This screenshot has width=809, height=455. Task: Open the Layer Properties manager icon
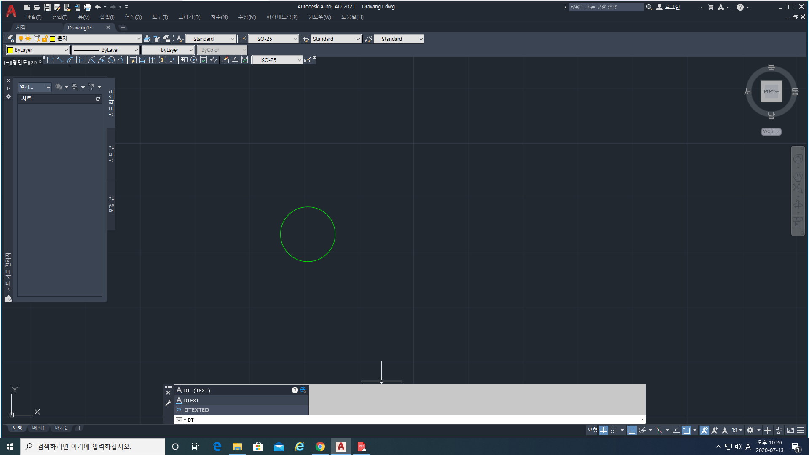pyautogui.click(x=11, y=39)
